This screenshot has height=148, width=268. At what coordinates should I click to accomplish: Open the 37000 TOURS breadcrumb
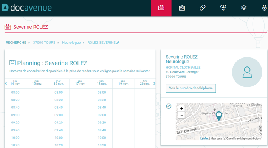44,43
